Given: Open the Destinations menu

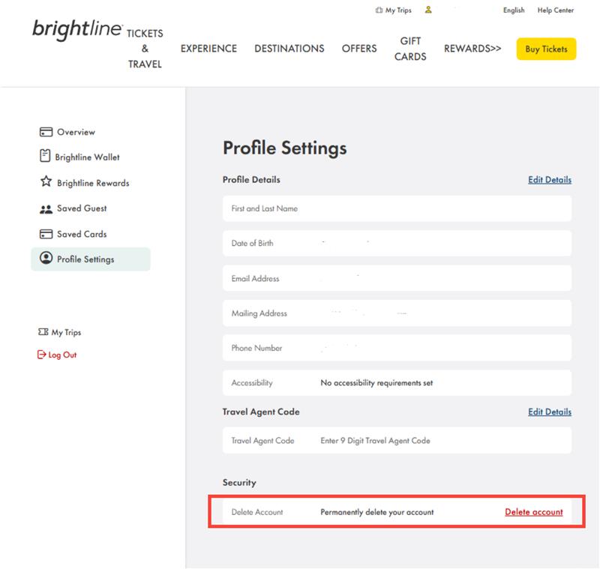Looking at the screenshot, I should coord(289,48).
